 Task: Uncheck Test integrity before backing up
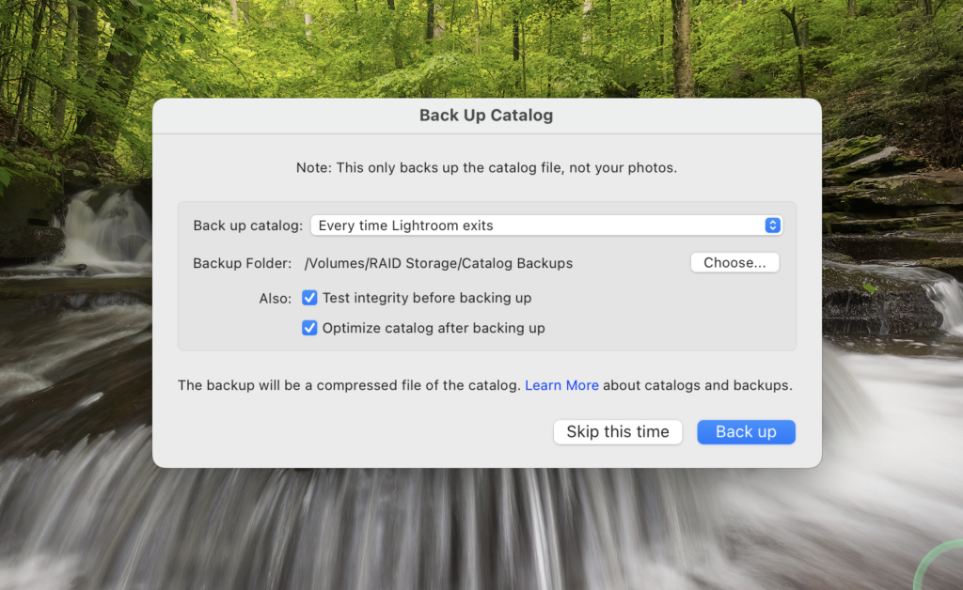coord(309,298)
